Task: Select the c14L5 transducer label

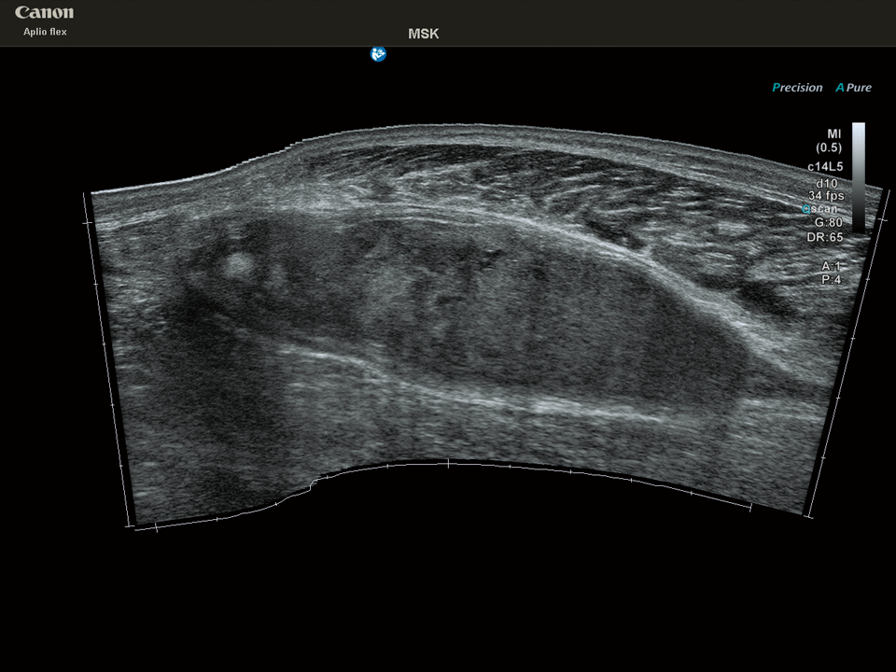Action: [826, 165]
